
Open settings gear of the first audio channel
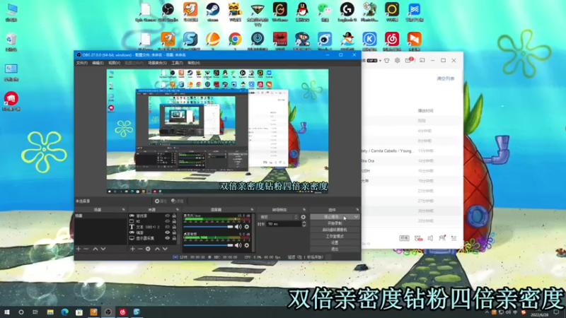click(x=247, y=227)
